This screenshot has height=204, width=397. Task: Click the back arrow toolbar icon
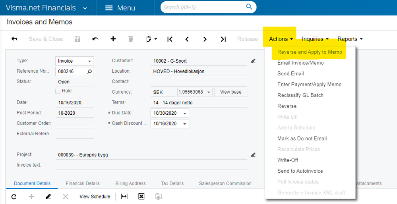(14, 39)
